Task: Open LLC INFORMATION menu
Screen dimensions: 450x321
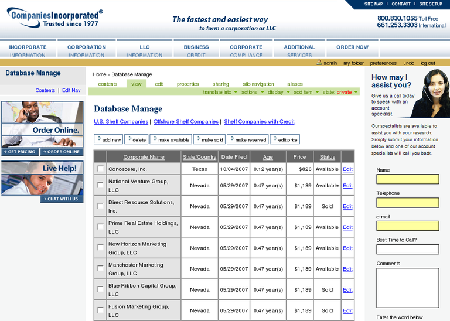Action: click(x=145, y=49)
